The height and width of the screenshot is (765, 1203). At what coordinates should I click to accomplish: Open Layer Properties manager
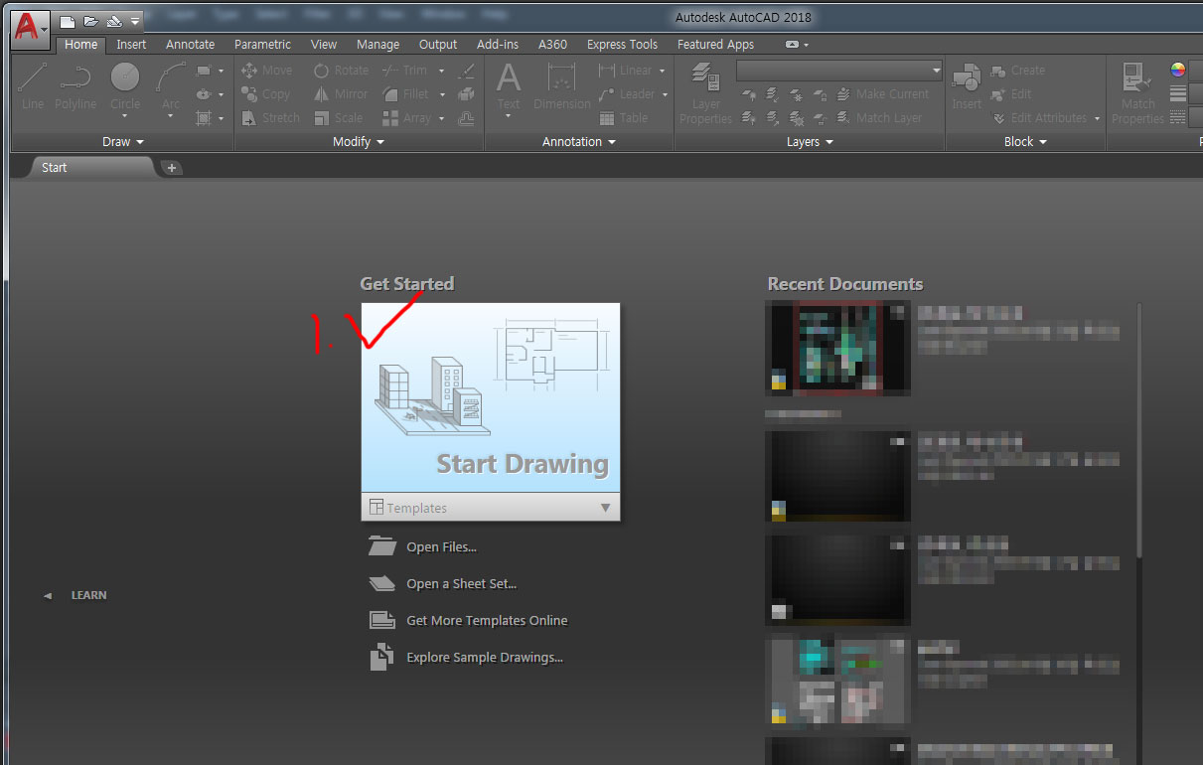[706, 92]
